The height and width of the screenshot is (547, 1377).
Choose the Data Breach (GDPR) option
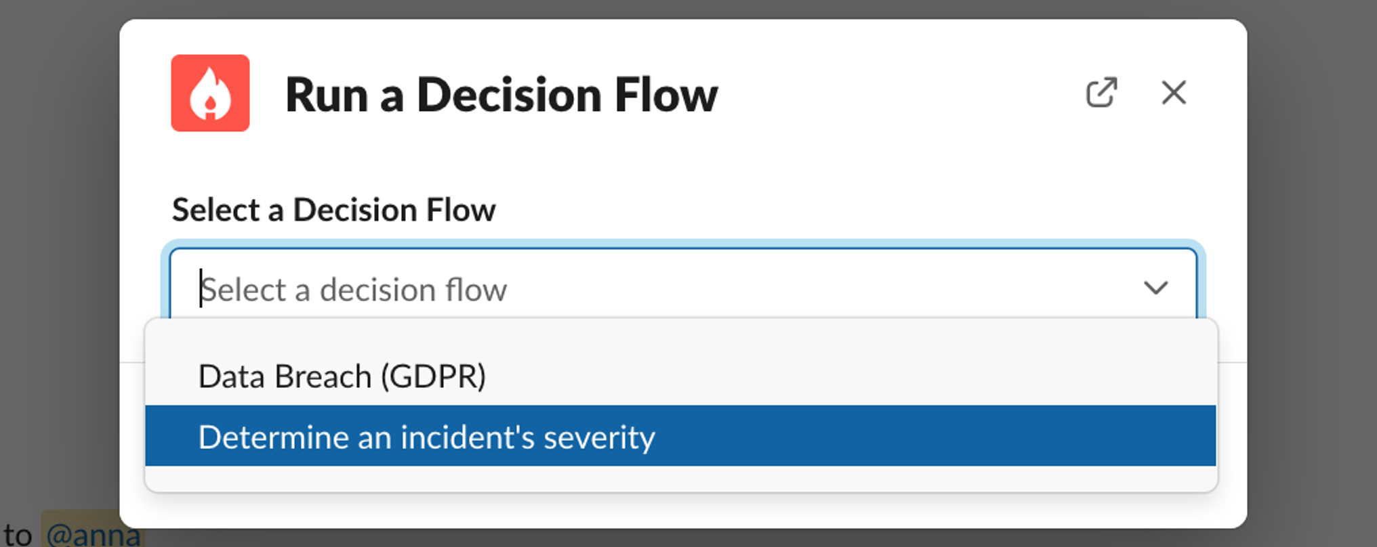coord(342,376)
